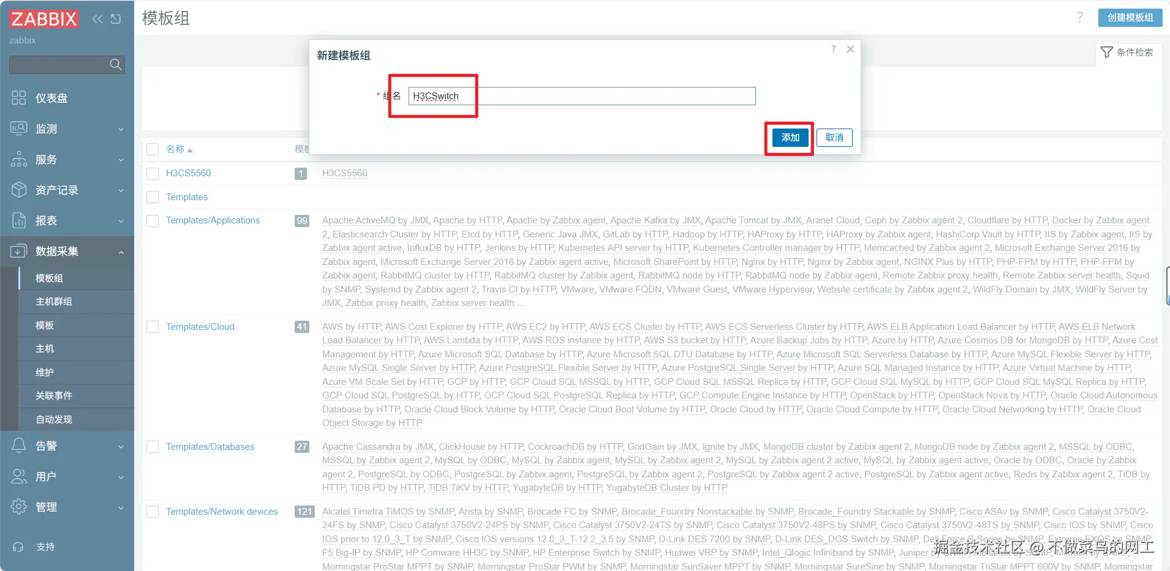Open the 主机 submenu item
The width and height of the screenshot is (1170, 571).
pyautogui.click(x=77, y=348)
